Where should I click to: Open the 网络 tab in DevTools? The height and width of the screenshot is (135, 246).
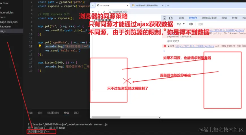coord(224,18)
